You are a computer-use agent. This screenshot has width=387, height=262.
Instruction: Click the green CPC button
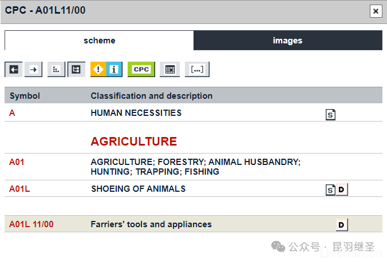coord(141,70)
